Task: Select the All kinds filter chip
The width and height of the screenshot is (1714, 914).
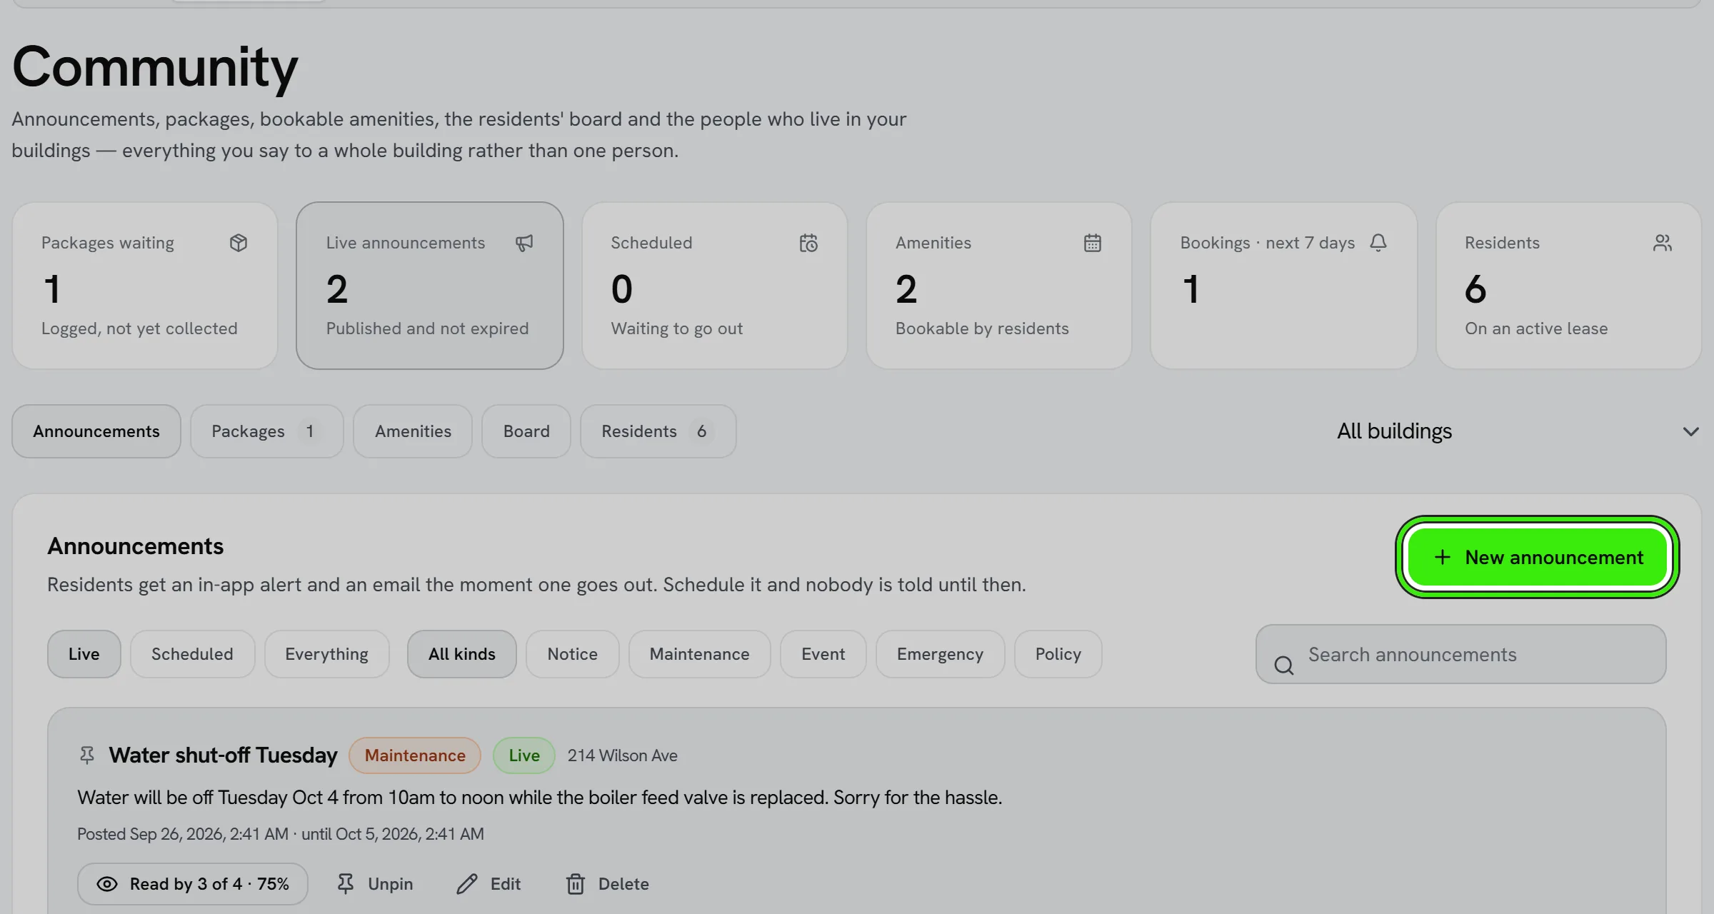Action: (x=462, y=654)
